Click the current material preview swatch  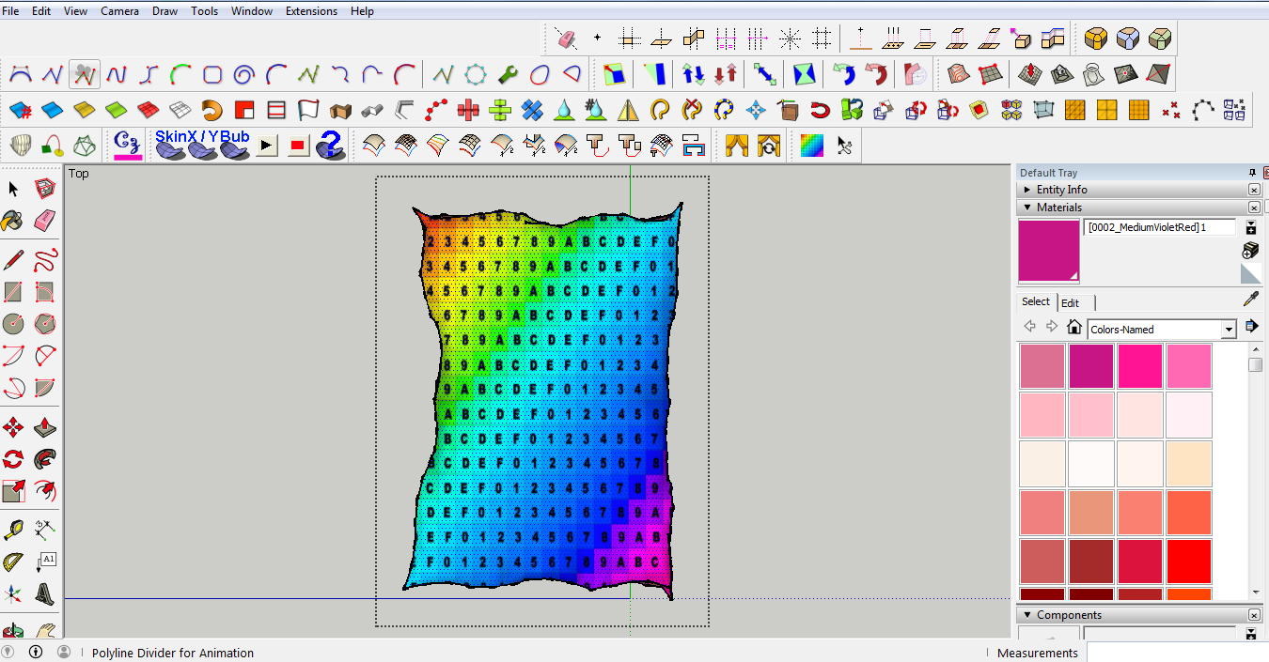coord(1049,251)
